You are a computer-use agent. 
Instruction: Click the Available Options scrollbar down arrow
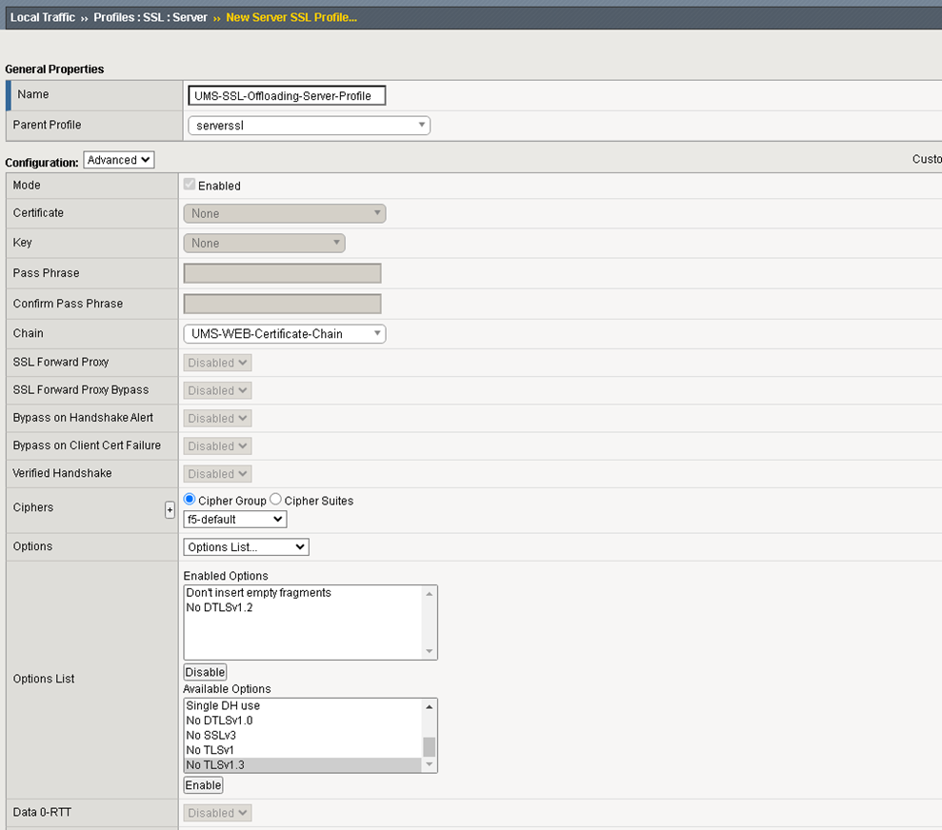point(430,764)
